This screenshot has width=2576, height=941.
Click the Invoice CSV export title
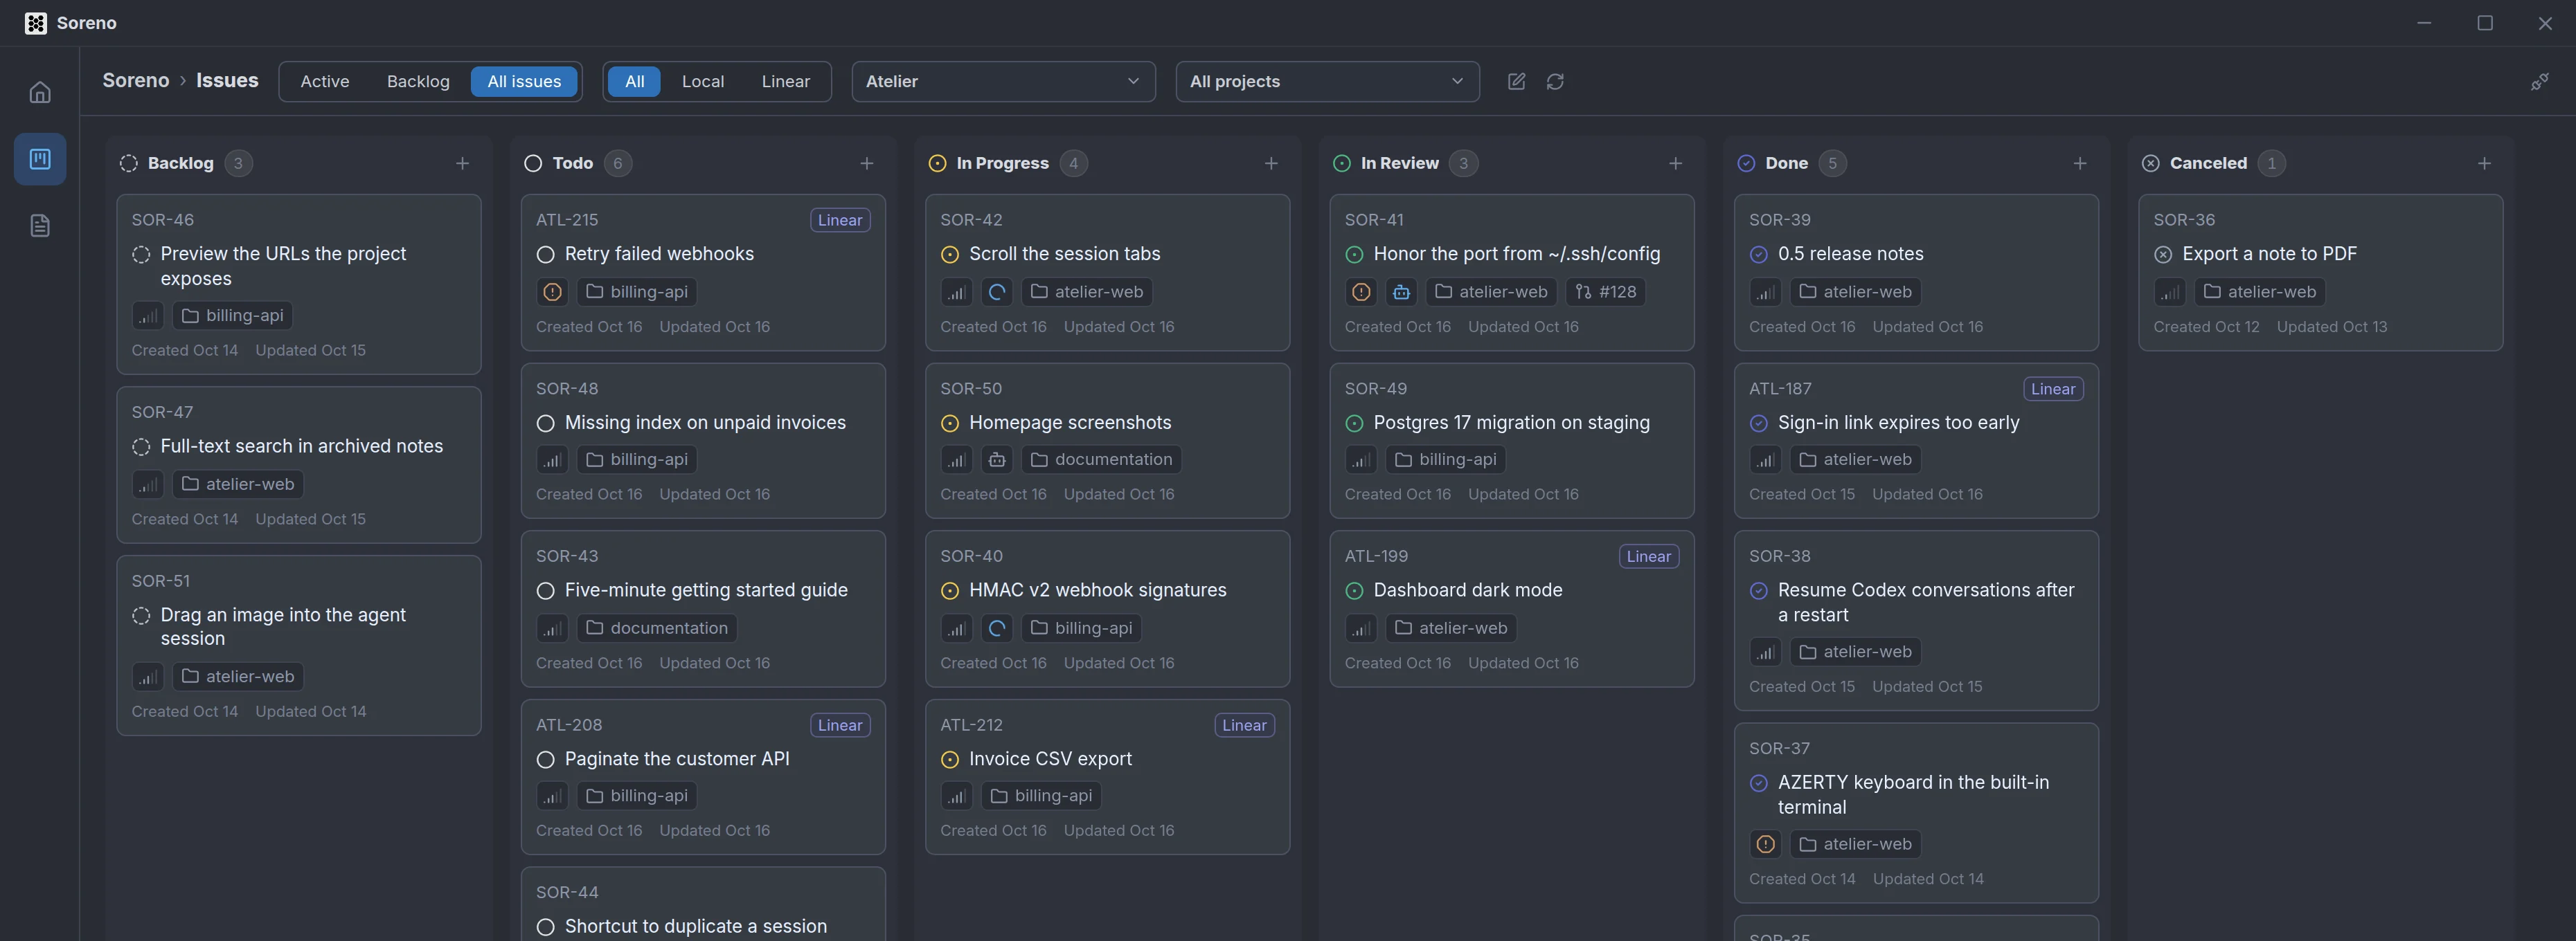pos(1050,759)
